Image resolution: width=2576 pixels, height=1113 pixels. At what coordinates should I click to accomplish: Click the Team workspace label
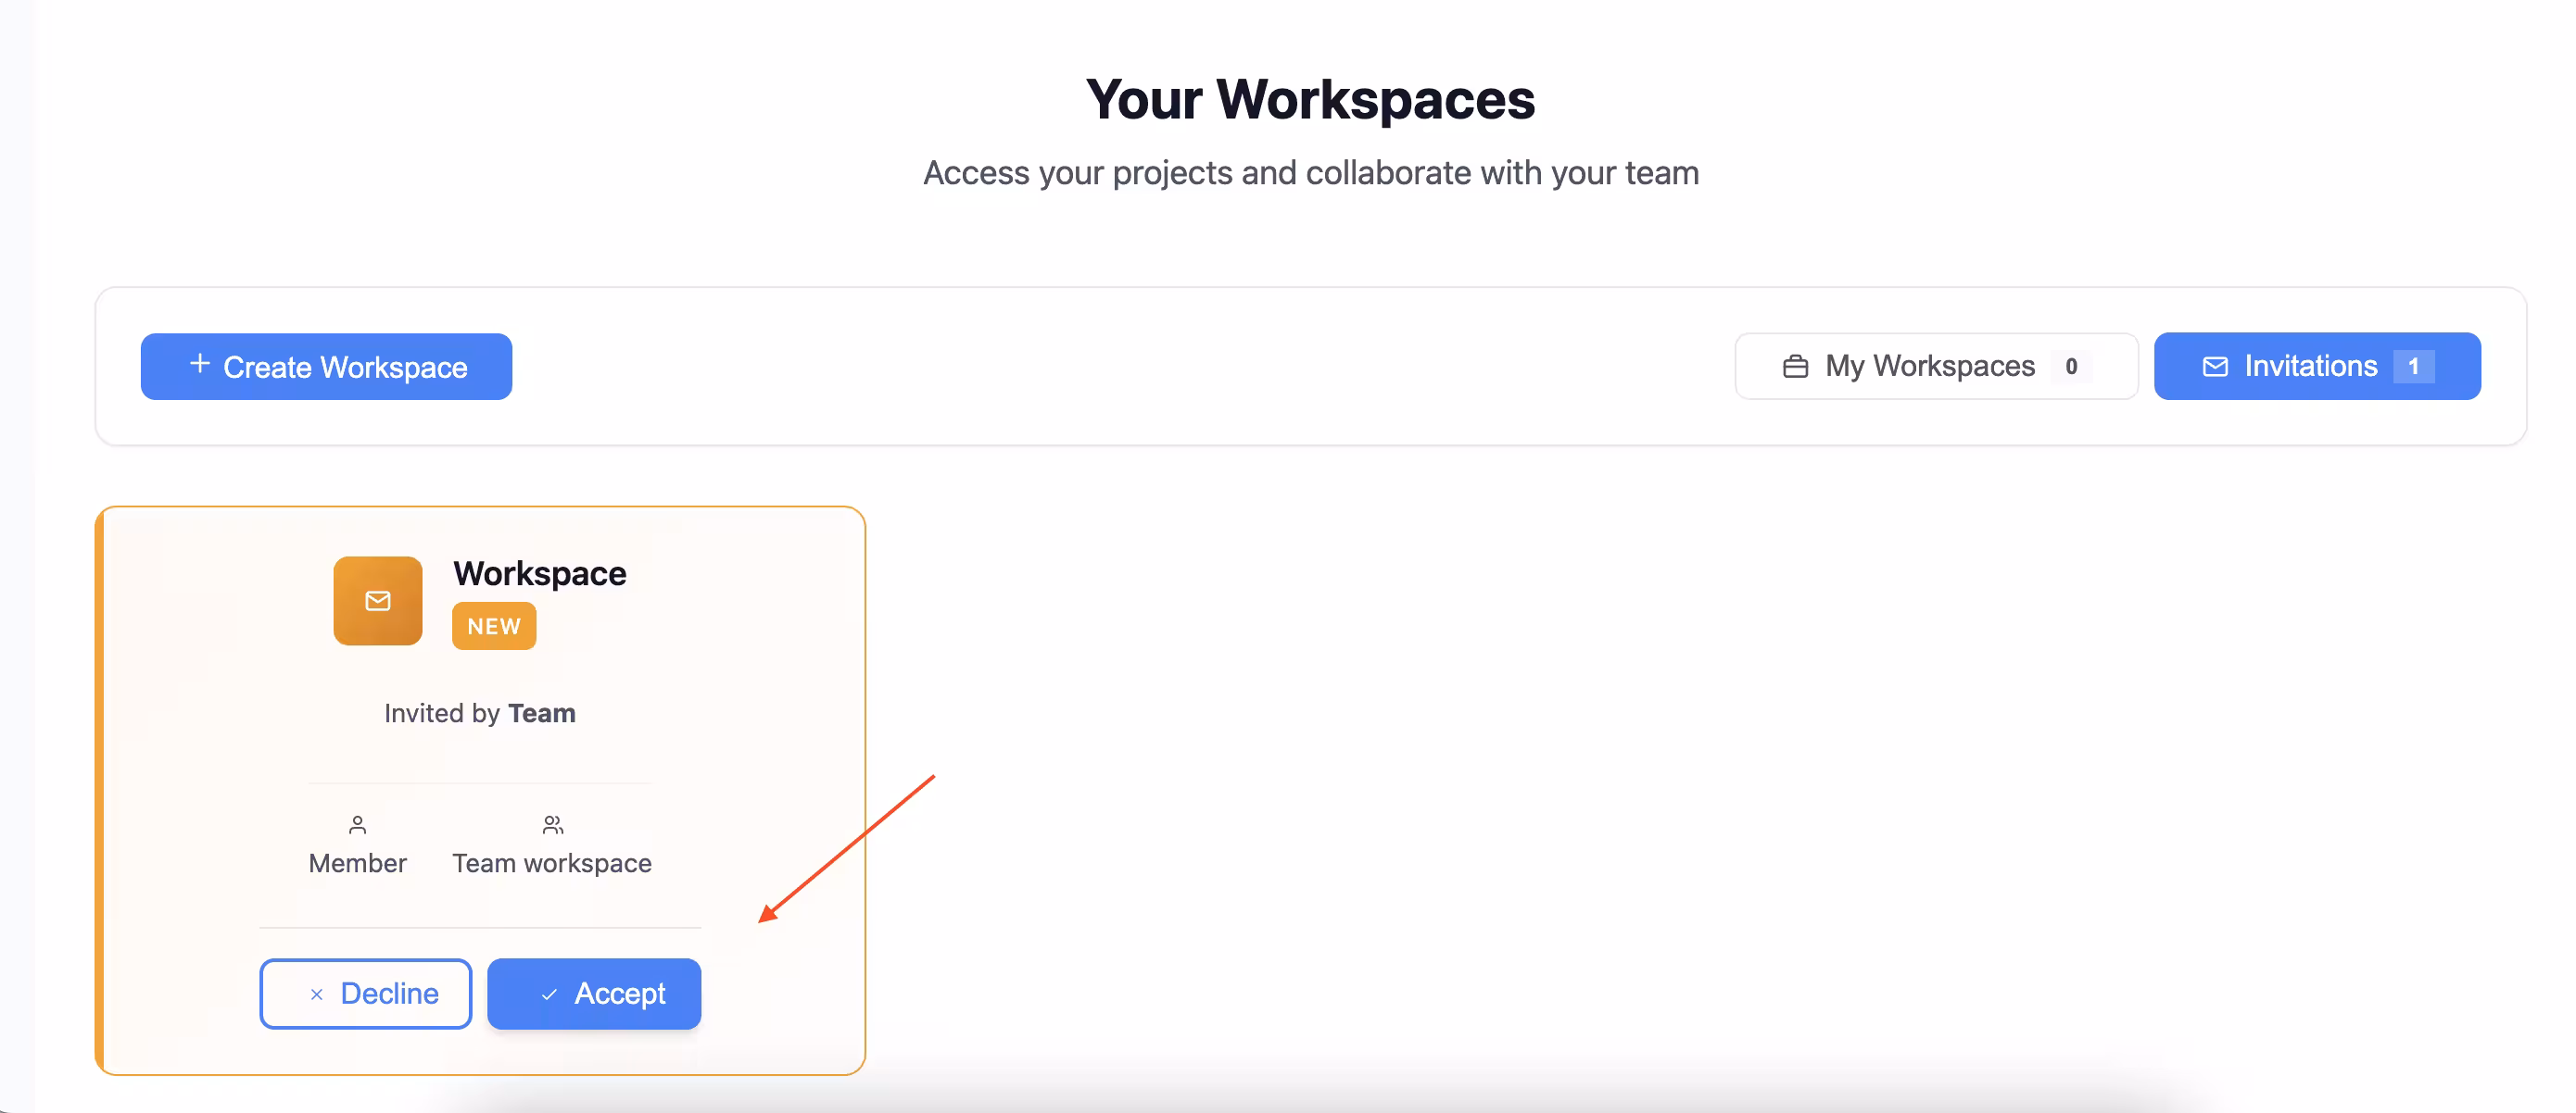point(551,863)
